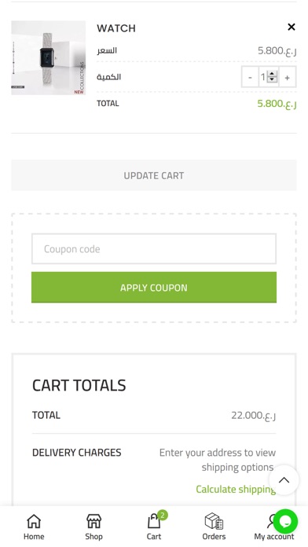The image size is (308, 547).
Task: Remove the WATCH item with the X icon
Action: click(291, 27)
